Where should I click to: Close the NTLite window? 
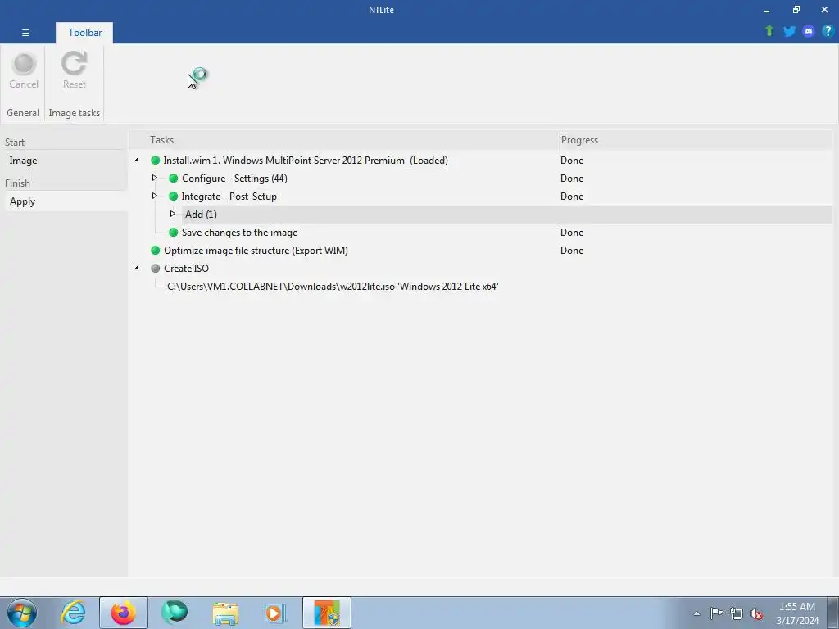coord(824,10)
